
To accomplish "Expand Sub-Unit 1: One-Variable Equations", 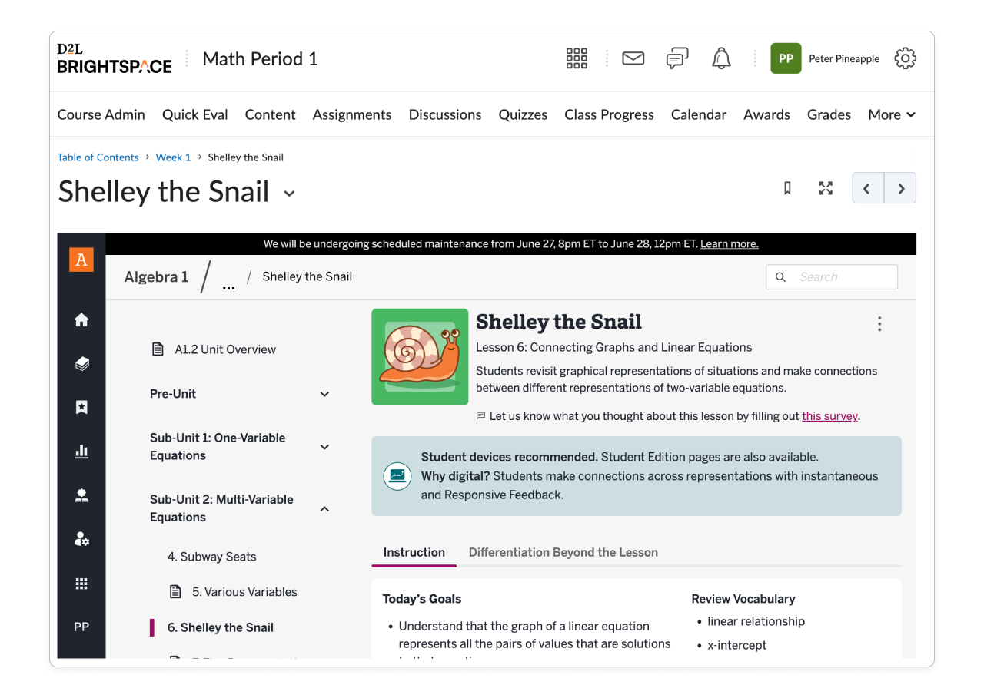I will [x=324, y=447].
